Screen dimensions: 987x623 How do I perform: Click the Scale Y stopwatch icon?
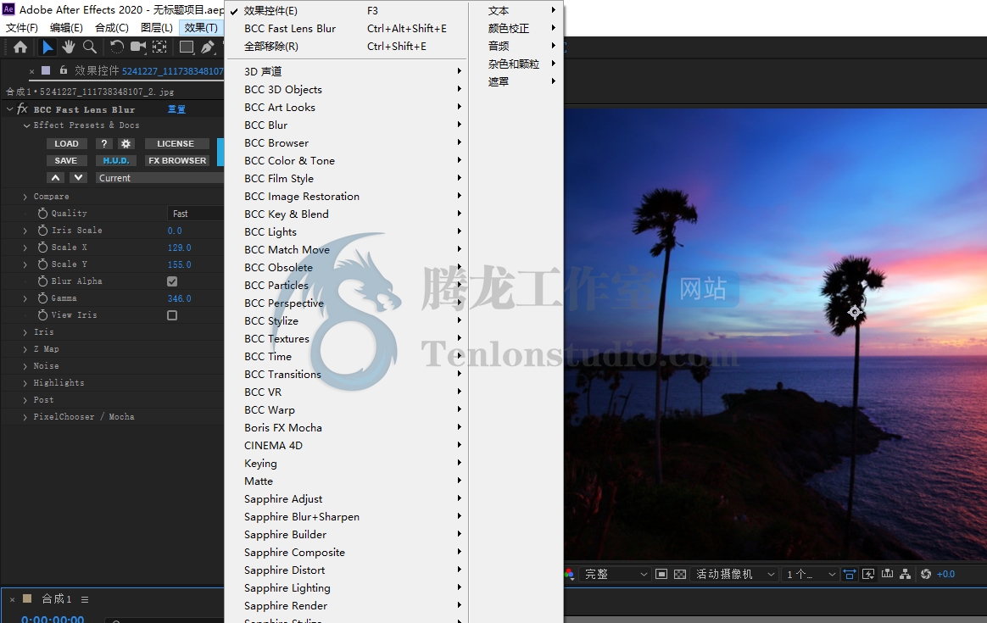42,264
